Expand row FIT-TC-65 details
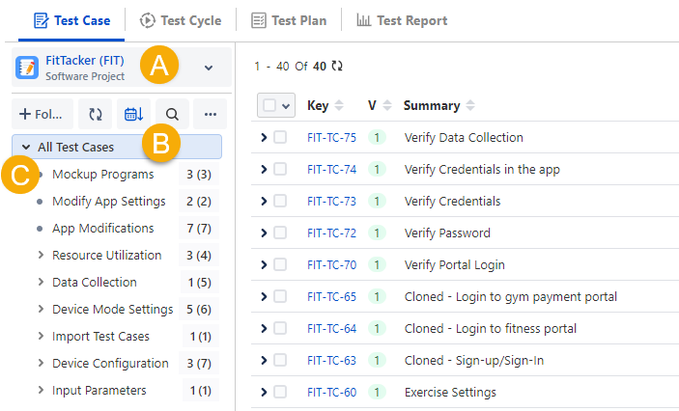The width and height of the screenshot is (679, 411). (264, 296)
